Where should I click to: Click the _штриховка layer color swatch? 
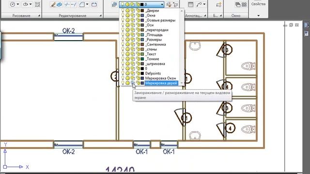142,64
